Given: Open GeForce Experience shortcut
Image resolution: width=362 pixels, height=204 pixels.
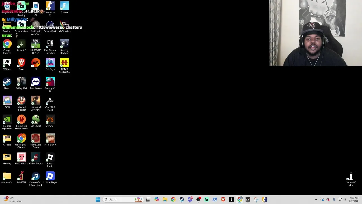Looking at the screenshot, I should tap(7, 123).
